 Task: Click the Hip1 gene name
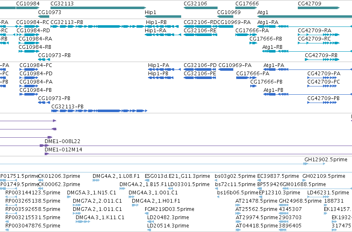tap(151, 12)
